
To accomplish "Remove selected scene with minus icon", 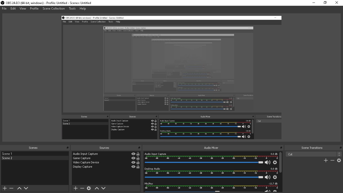I will tap(11, 188).
